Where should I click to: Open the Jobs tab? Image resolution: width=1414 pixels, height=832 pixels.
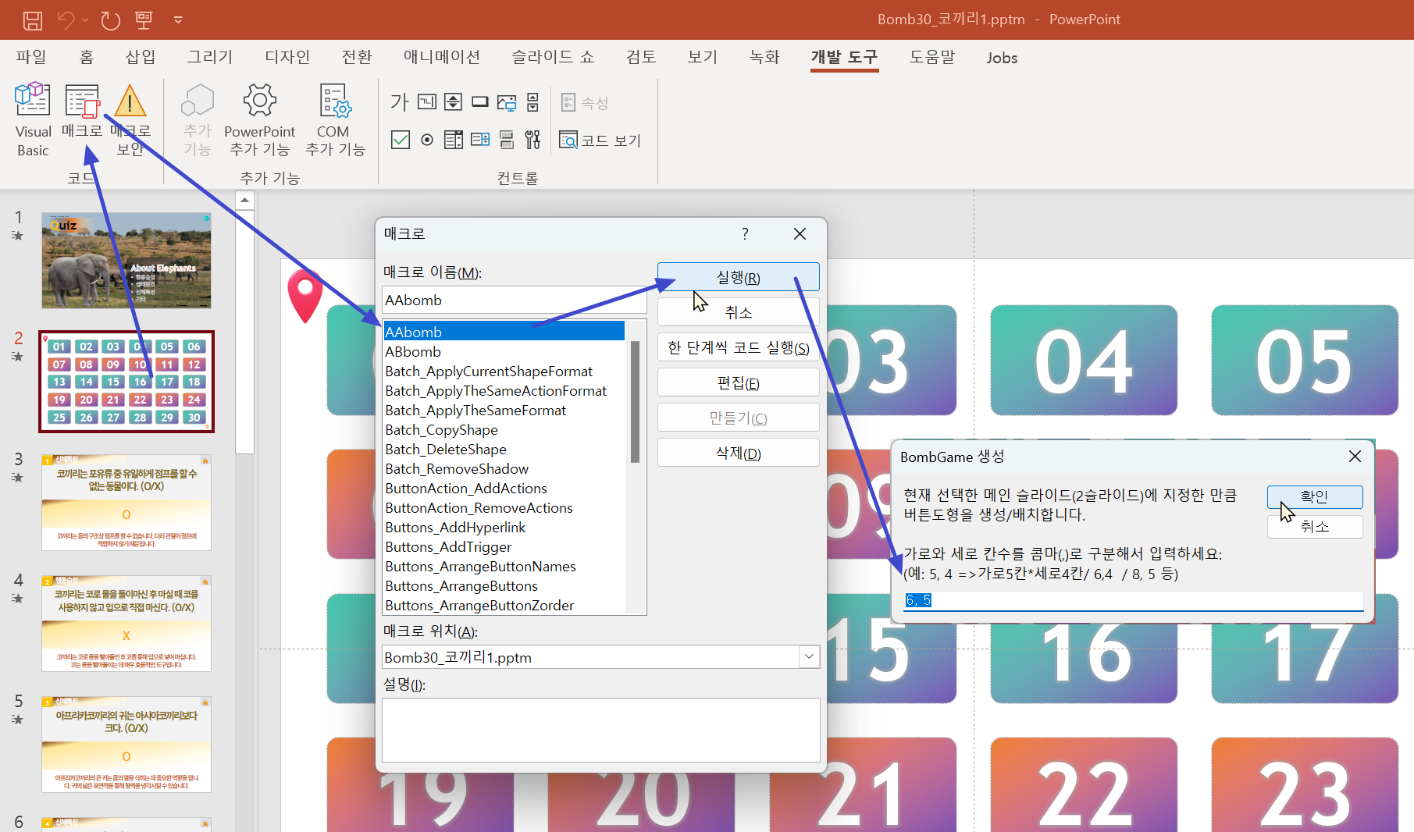click(1002, 58)
